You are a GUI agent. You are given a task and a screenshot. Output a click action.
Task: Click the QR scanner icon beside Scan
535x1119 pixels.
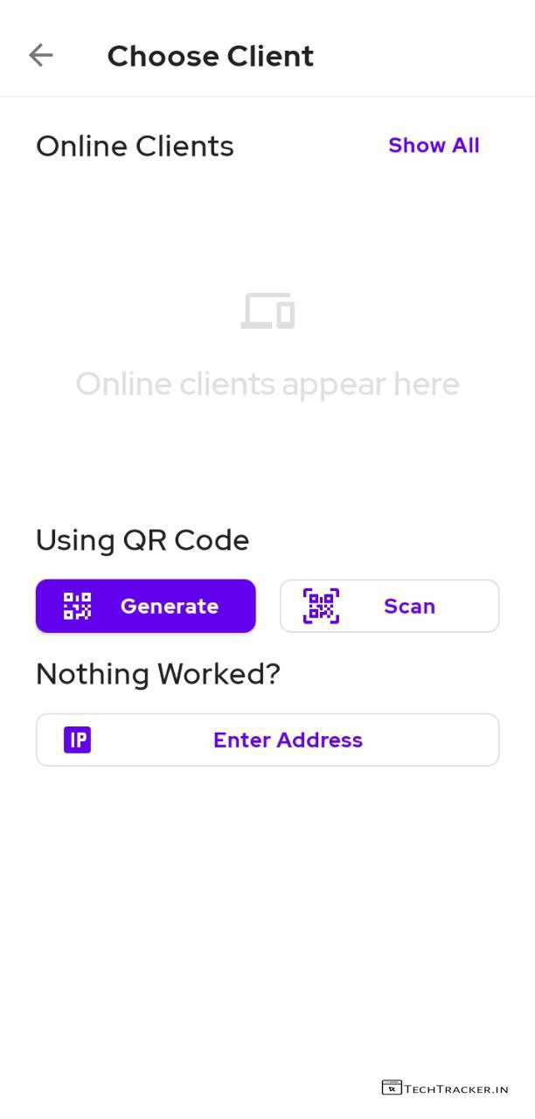[321, 606]
